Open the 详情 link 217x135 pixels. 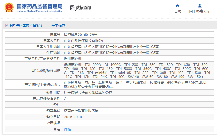[x=67, y=130]
